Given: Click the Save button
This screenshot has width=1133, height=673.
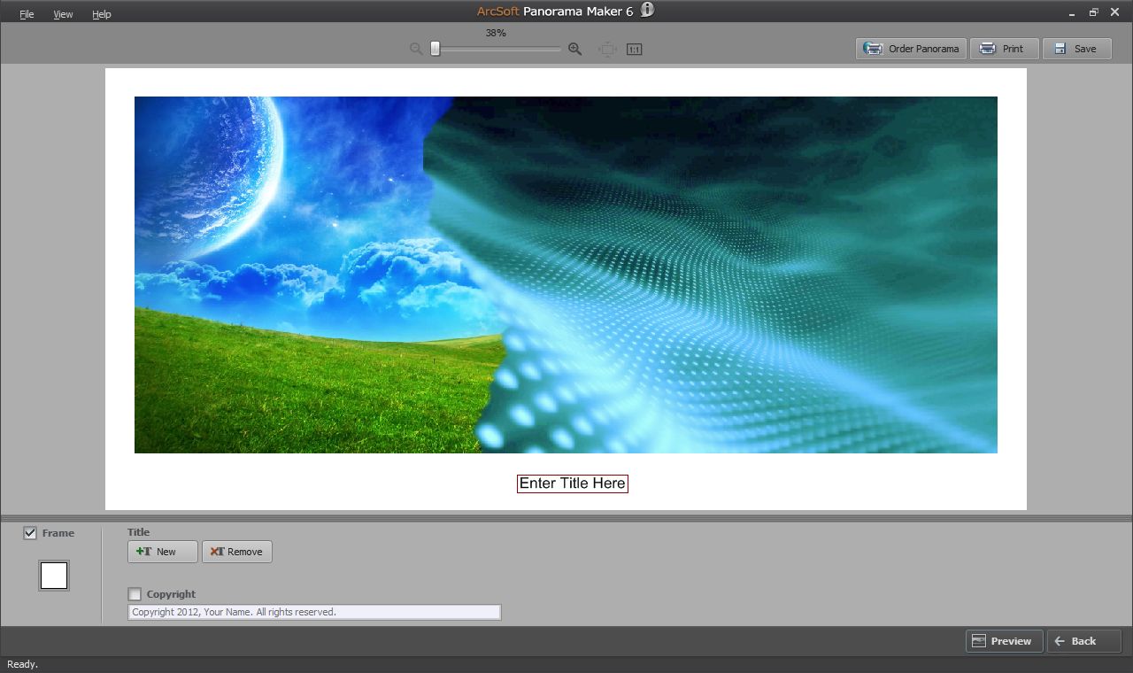Looking at the screenshot, I should [x=1076, y=49].
